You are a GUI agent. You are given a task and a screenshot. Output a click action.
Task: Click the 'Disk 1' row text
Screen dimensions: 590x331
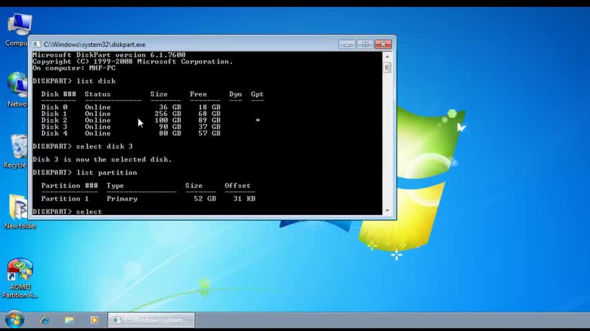[x=54, y=114]
